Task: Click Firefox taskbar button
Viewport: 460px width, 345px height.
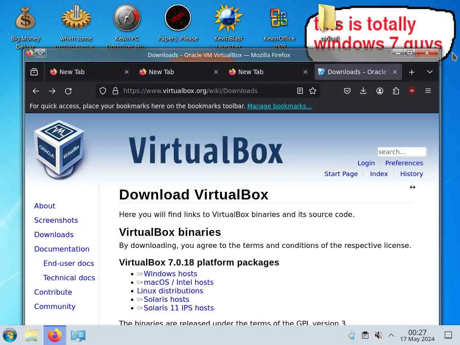Action: pos(55,335)
